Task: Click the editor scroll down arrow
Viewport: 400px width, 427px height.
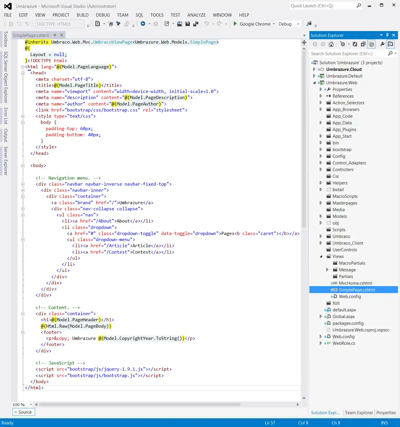Action: pyautogui.click(x=304, y=398)
